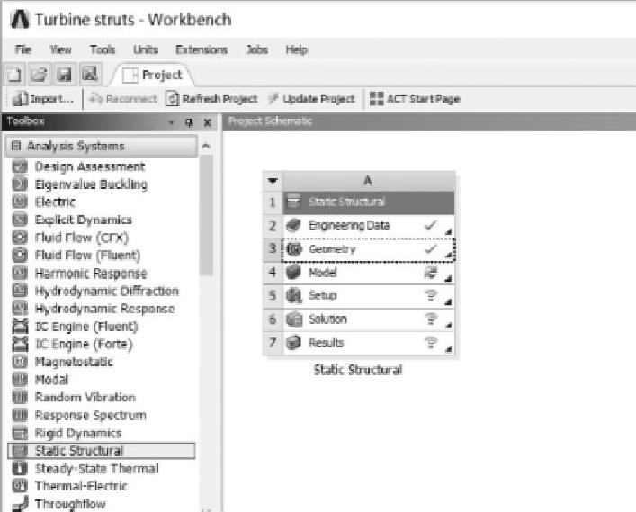Viewport: 636px width, 512px height.
Task: Select the Harmonic Response icon
Action: click(x=20, y=273)
